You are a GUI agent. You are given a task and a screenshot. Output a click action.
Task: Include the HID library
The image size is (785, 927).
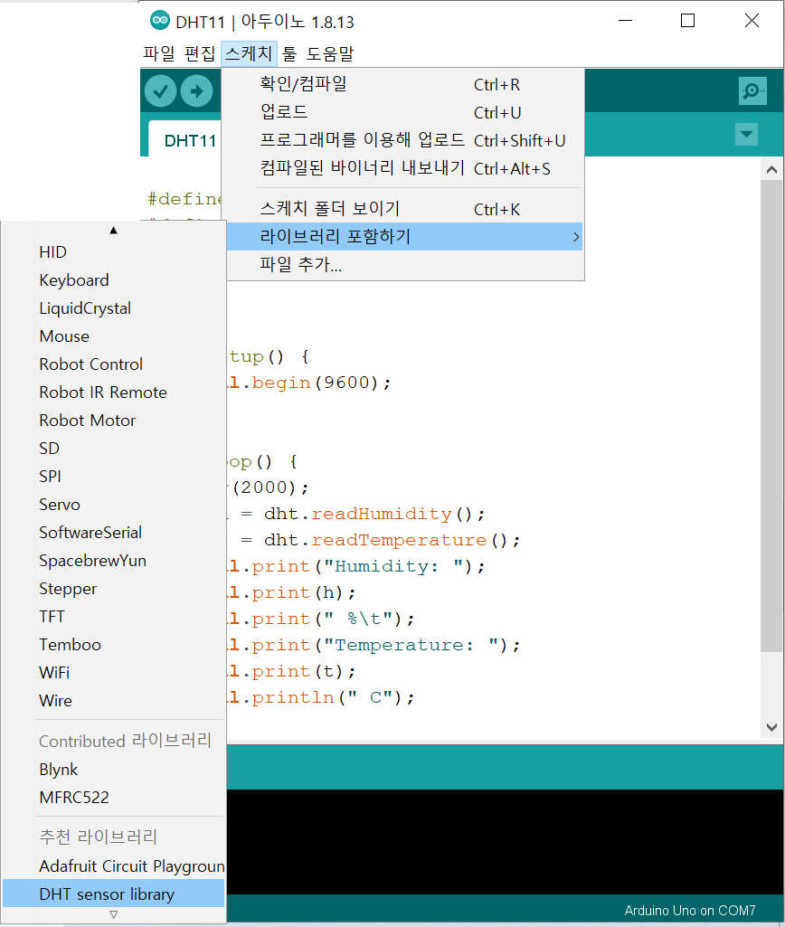pos(113,251)
